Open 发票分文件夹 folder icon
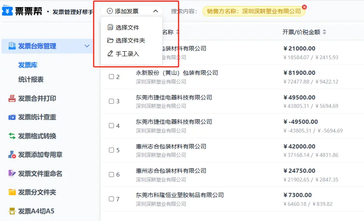 click(12, 193)
